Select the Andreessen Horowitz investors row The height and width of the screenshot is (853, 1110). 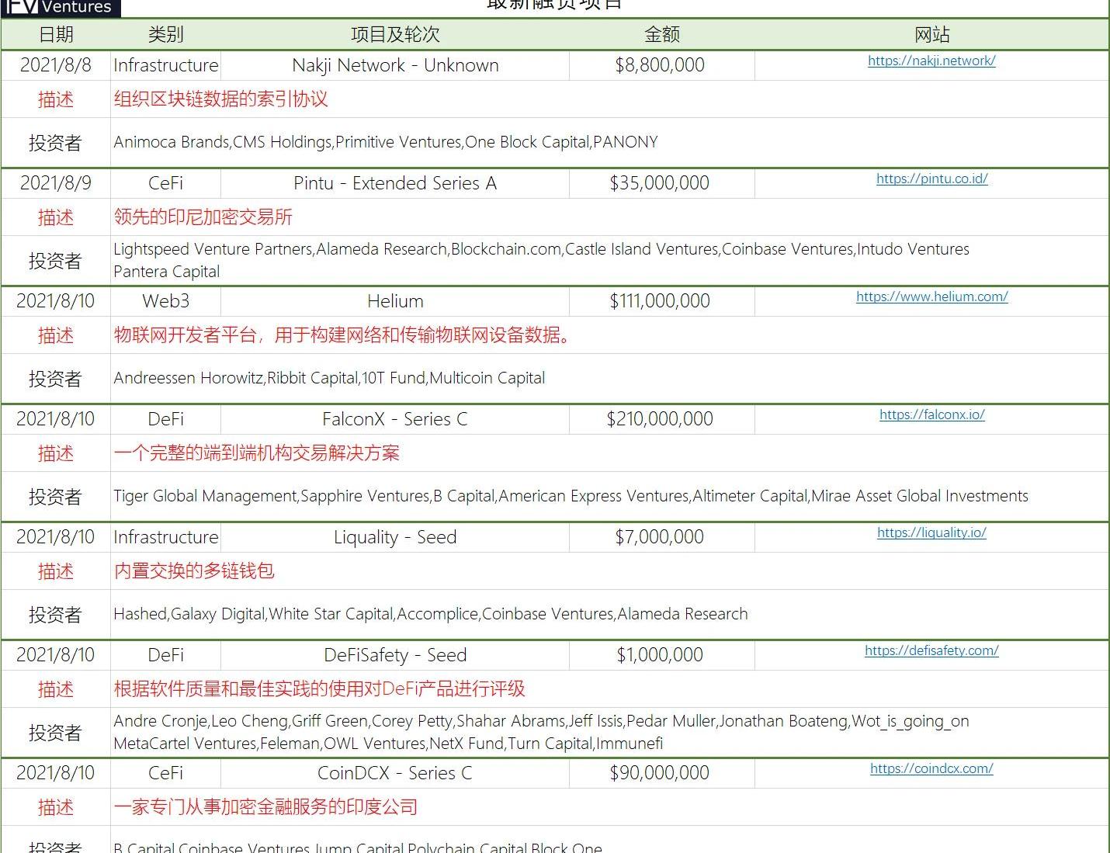[329, 378]
